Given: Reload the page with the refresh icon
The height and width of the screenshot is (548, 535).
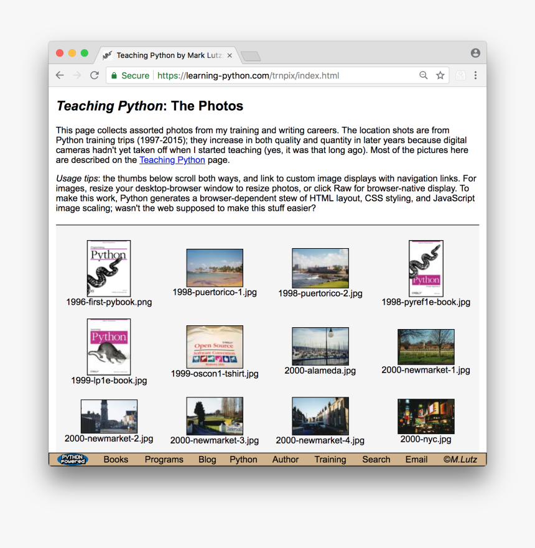Looking at the screenshot, I should pyautogui.click(x=95, y=75).
